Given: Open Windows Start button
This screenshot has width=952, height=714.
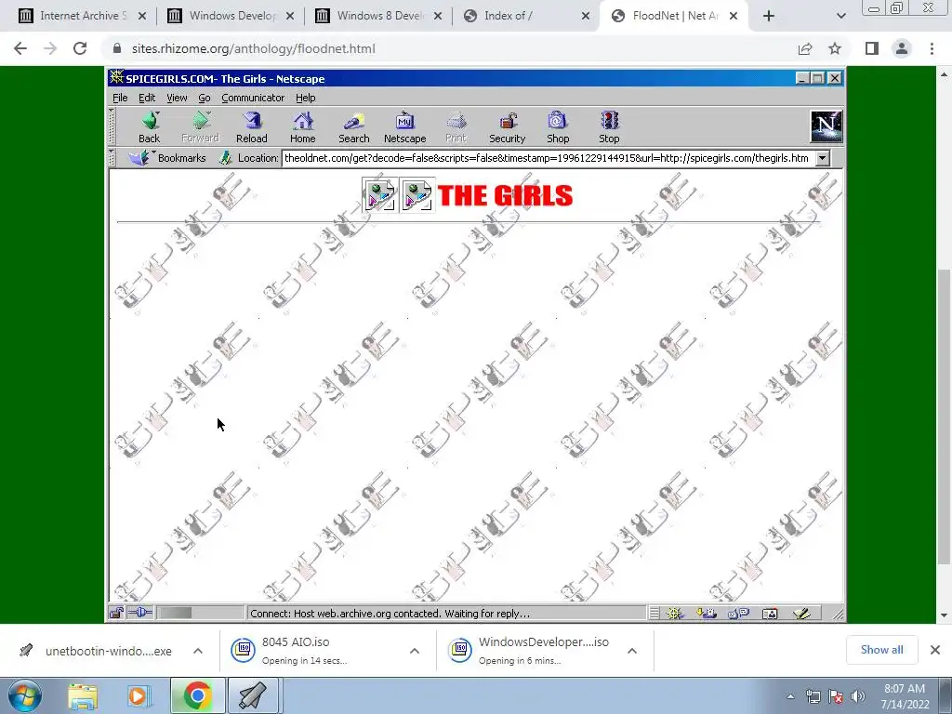Looking at the screenshot, I should pyautogui.click(x=24, y=696).
